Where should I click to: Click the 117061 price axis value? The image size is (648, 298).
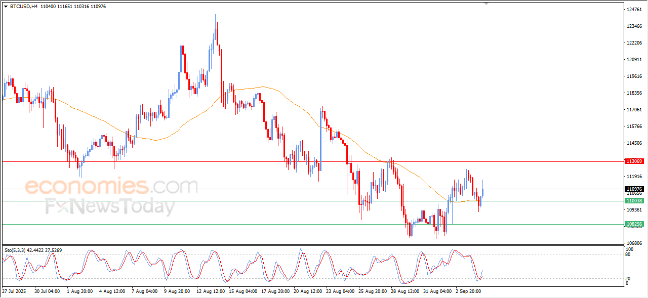coord(635,109)
